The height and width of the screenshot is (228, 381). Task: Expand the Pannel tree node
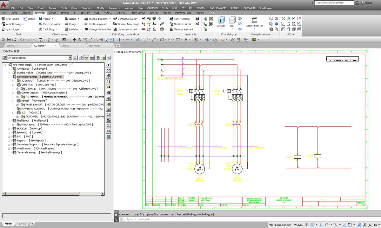coord(13,100)
